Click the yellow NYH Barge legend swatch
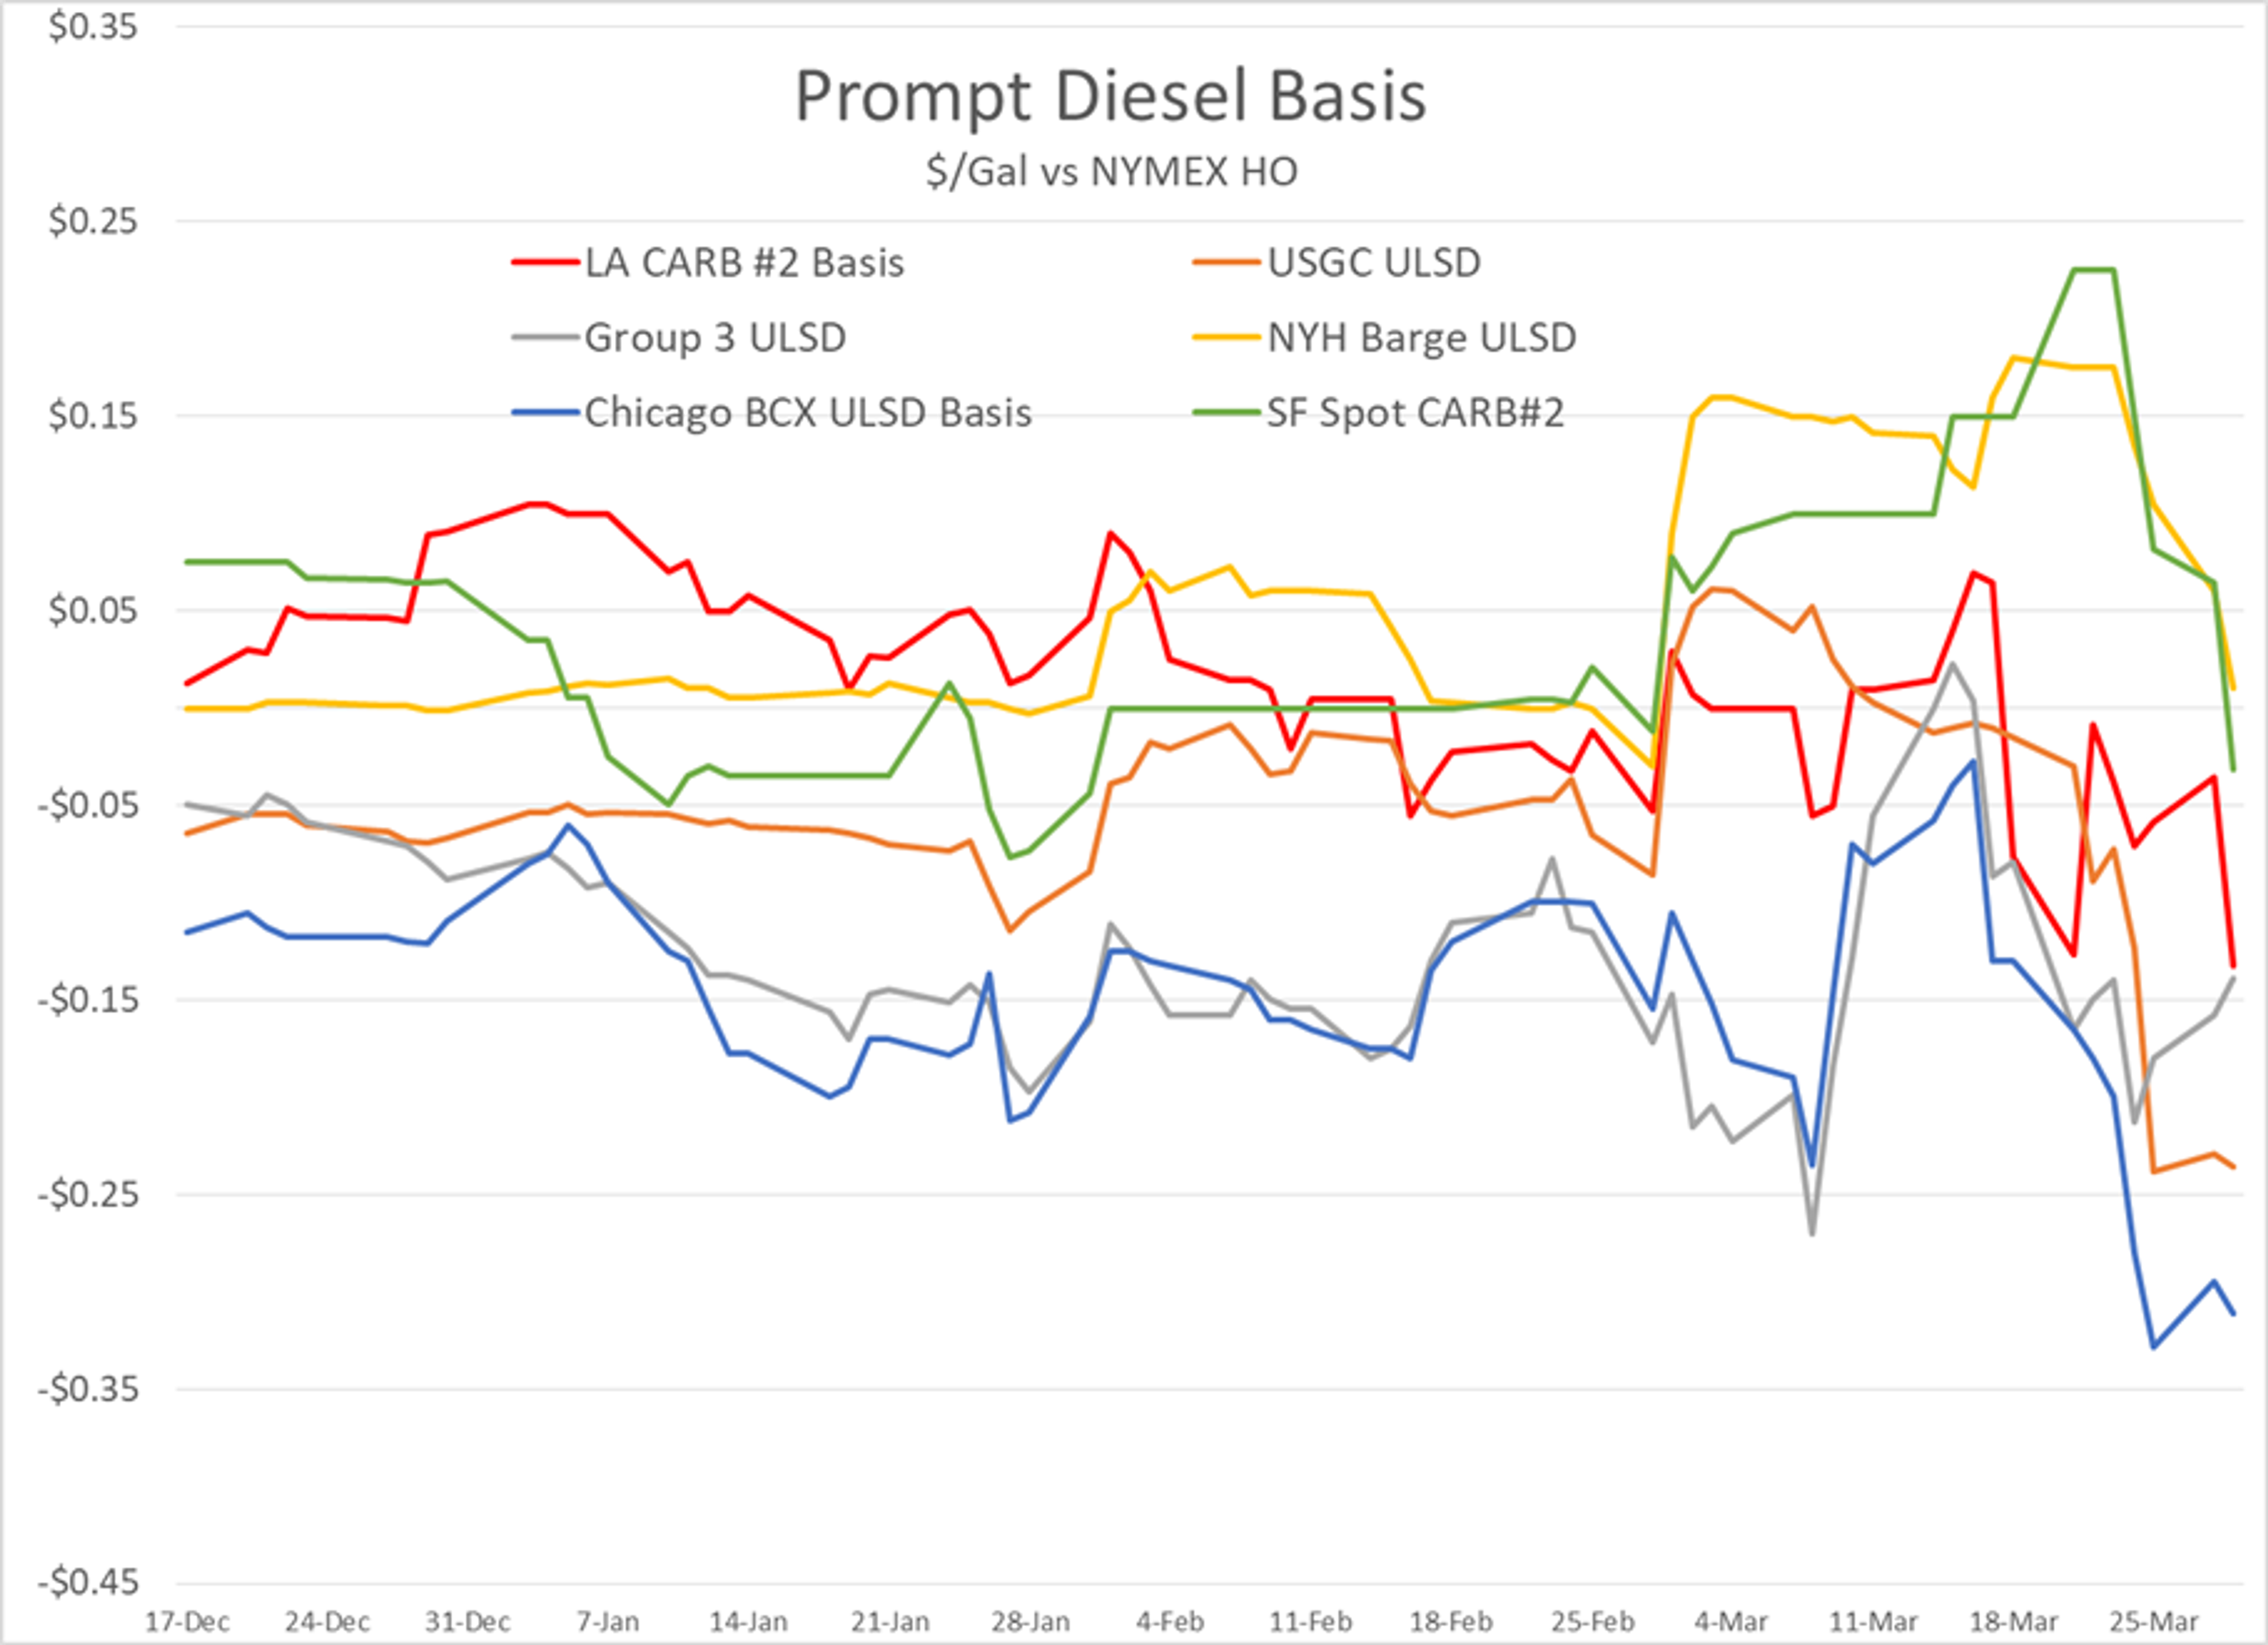The width and height of the screenshot is (2268, 1645). [x=1226, y=338]
